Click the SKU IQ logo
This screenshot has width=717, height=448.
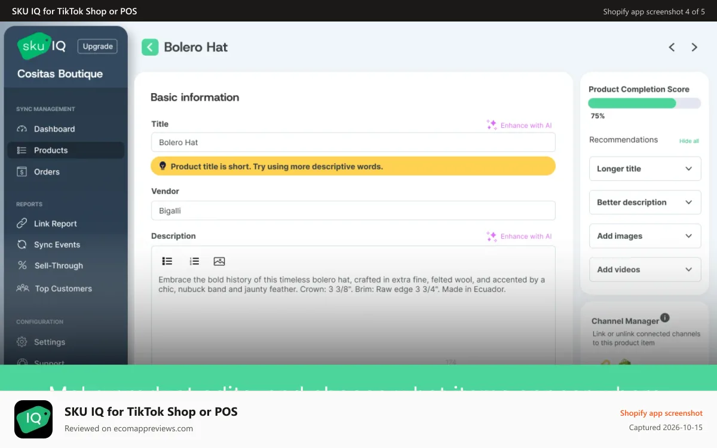(x=42, y=46)
